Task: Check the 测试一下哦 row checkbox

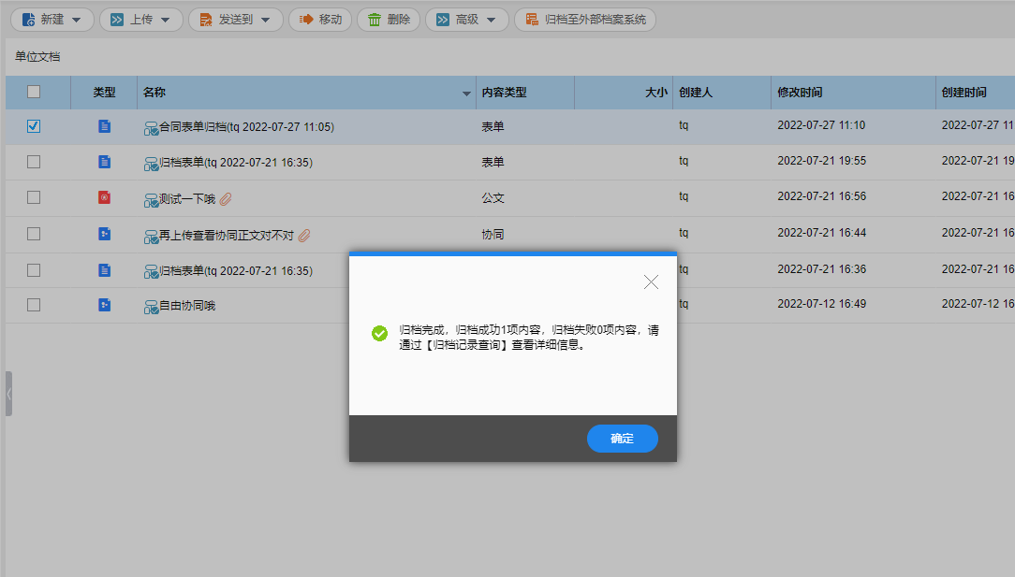Action: pos(34,197)
